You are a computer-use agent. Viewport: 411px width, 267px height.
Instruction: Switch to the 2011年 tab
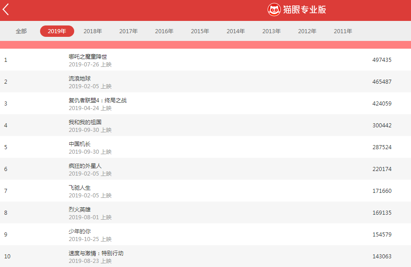(x=343, y=31)
